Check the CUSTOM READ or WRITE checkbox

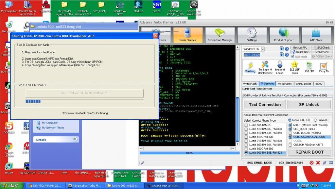[290, 145]
